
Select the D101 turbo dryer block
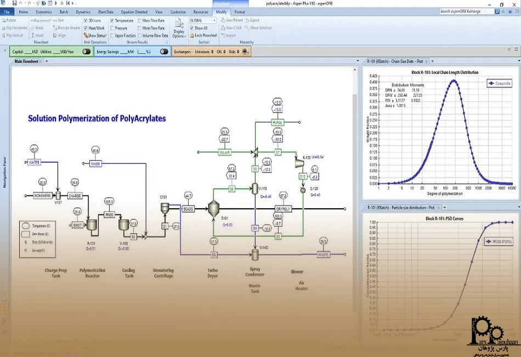[213, 208]
